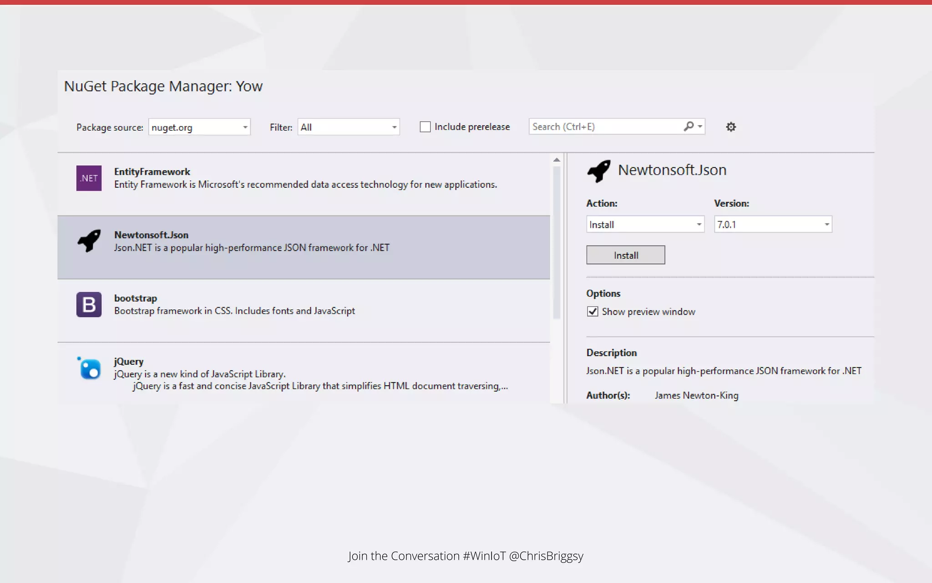Select jQuery package title
932x583 pixels.
pos(128,362)
